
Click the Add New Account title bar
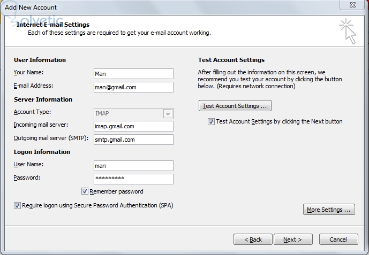pyautogui.click(x=161, y=7)
